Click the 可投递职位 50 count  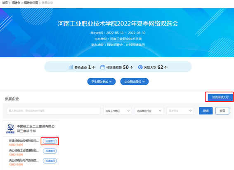(x=119, y=67)
